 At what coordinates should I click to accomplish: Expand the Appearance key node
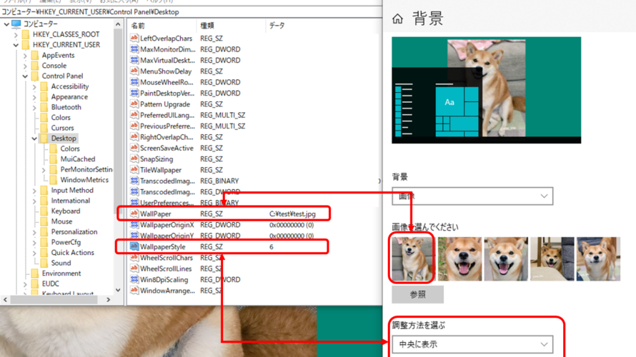[x=34, y=97]
